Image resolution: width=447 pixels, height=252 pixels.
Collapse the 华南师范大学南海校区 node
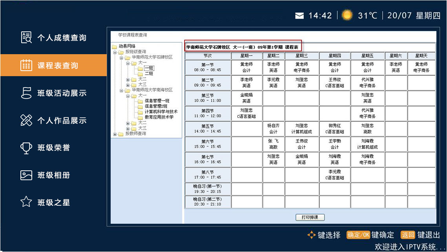point(122,90)
